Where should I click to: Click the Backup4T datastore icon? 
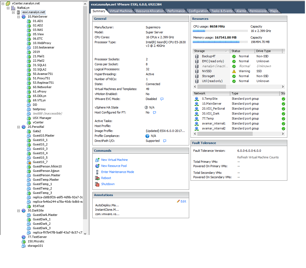[197, 56]
